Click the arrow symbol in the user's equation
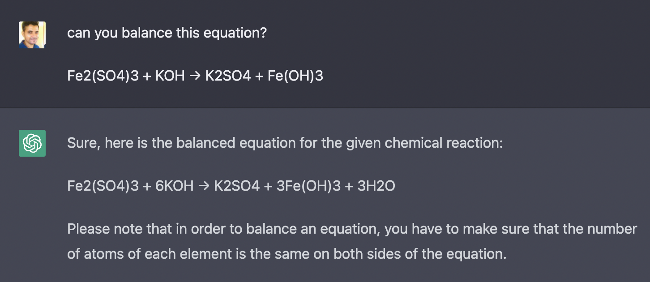650x282 pixels. (x=195, y=76)
